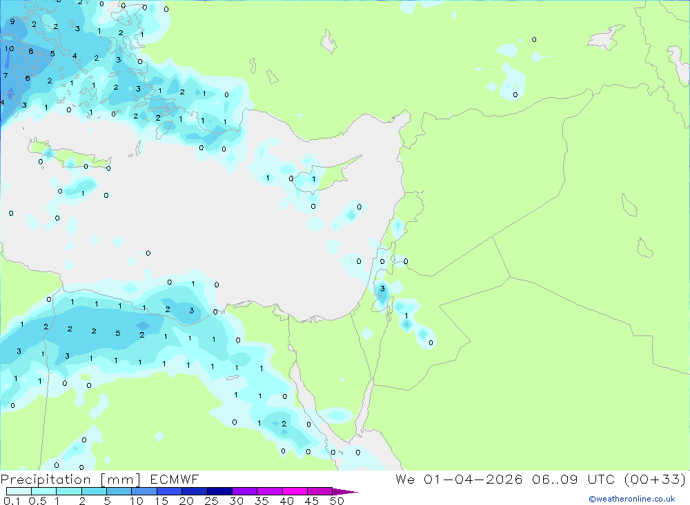Open the weatheronline.co.uk credit link
Screen dimensions: 690x505
(x=631, y=499)
